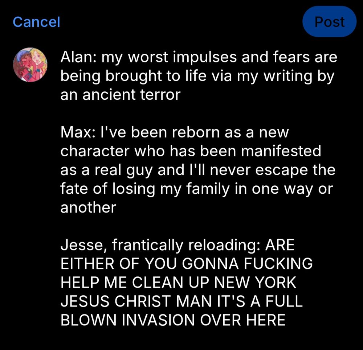Click the word 'INVASION' in last line

click(158, 320)
